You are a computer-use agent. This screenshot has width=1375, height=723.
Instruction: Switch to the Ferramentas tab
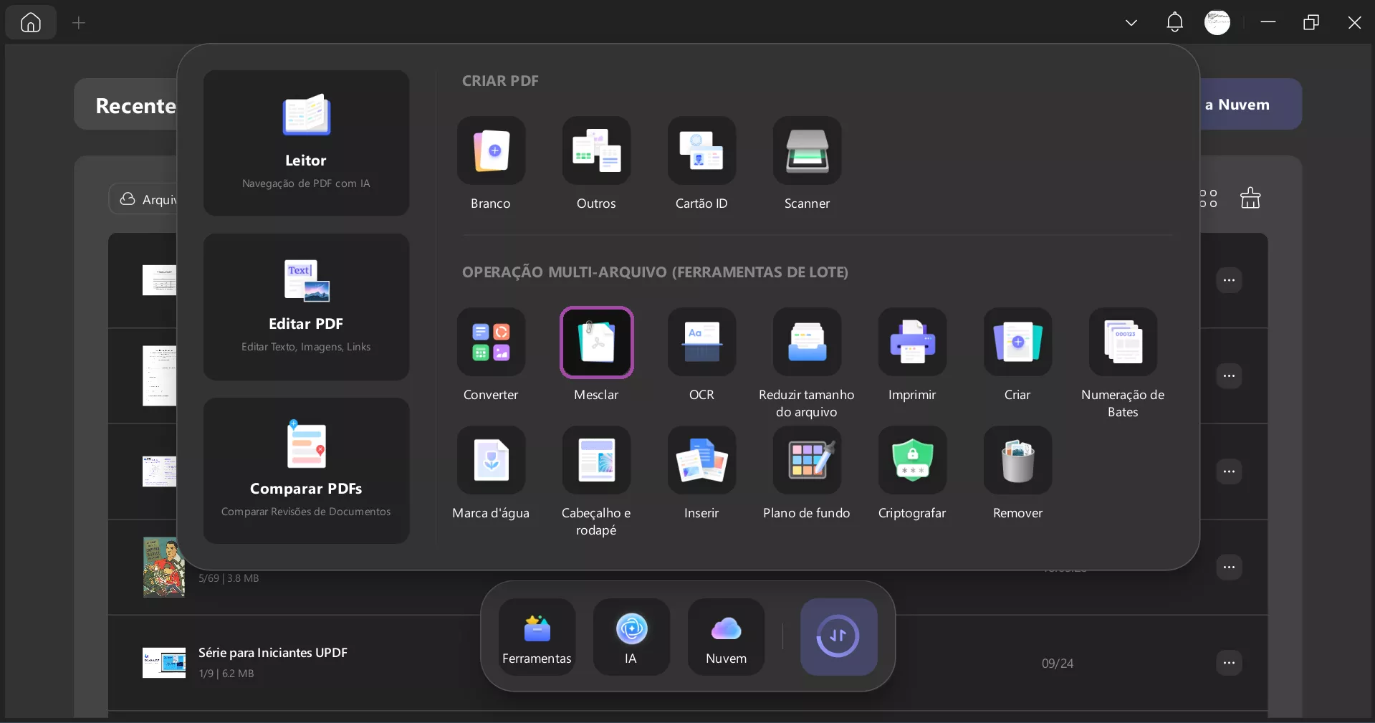click(x=537, y=636)
